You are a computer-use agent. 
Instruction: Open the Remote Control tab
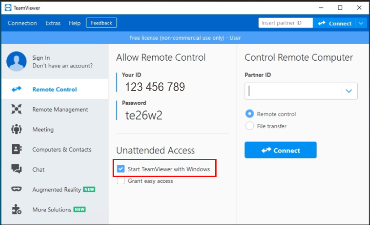pyautogui.click(x=55, y=89)
